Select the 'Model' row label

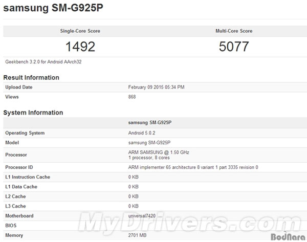(12, 143)
